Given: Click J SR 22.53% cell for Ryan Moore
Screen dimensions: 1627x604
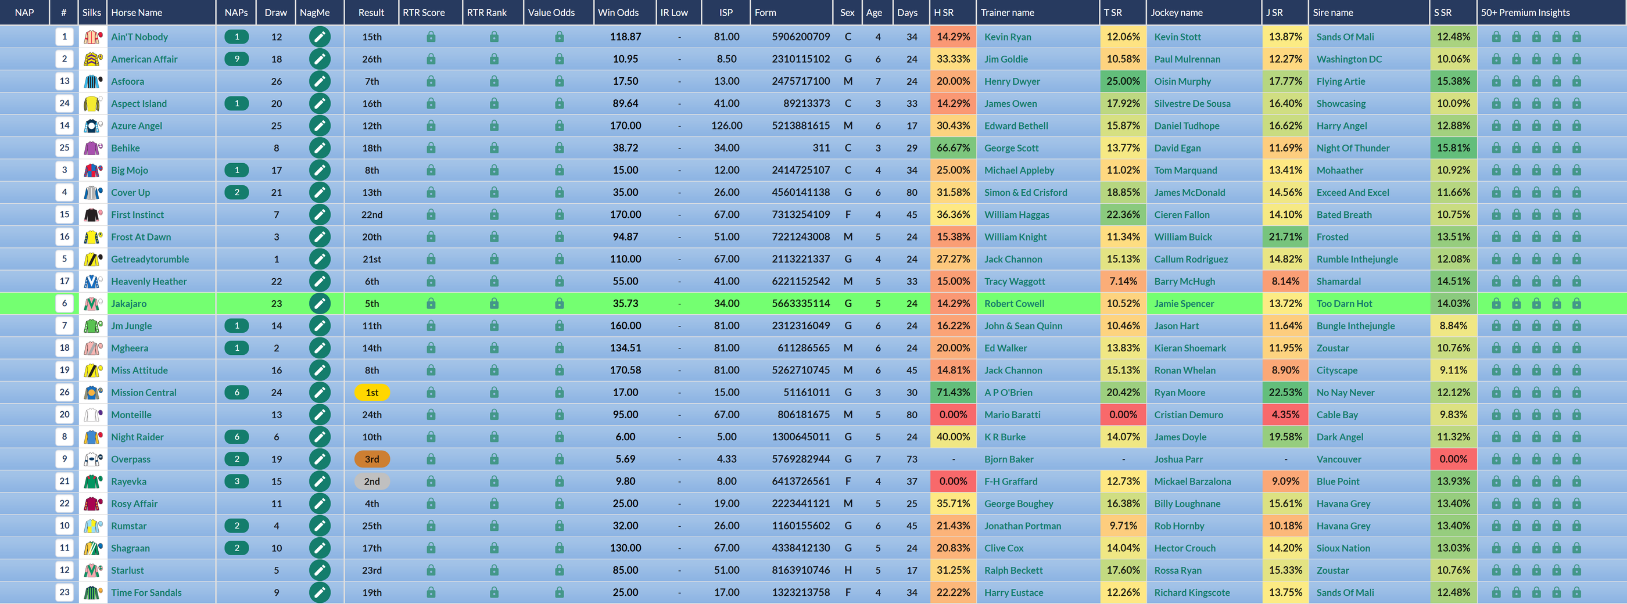Looking at the screenshot, I should [1285, 393].
